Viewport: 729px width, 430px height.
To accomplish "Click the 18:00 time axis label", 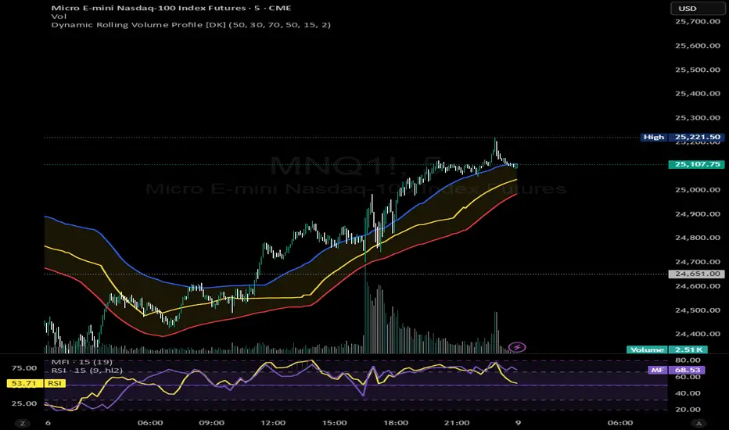I will pyautogui.click(x=396, y=423).
